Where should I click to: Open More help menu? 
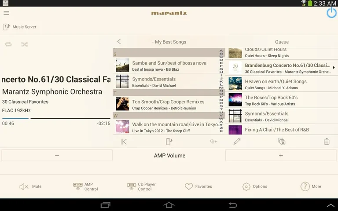click(311, 186)
